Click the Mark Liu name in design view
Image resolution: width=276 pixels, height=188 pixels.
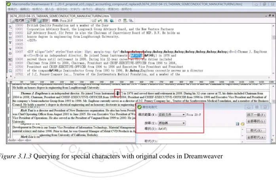pos(27,137)
